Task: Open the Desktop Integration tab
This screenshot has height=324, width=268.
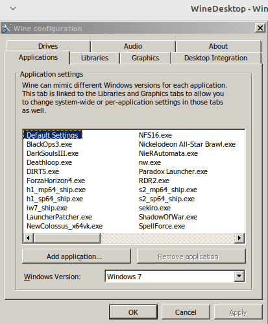Action: tap(216, 58)
